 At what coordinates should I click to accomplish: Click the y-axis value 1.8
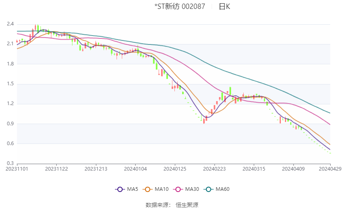(10, 64)
